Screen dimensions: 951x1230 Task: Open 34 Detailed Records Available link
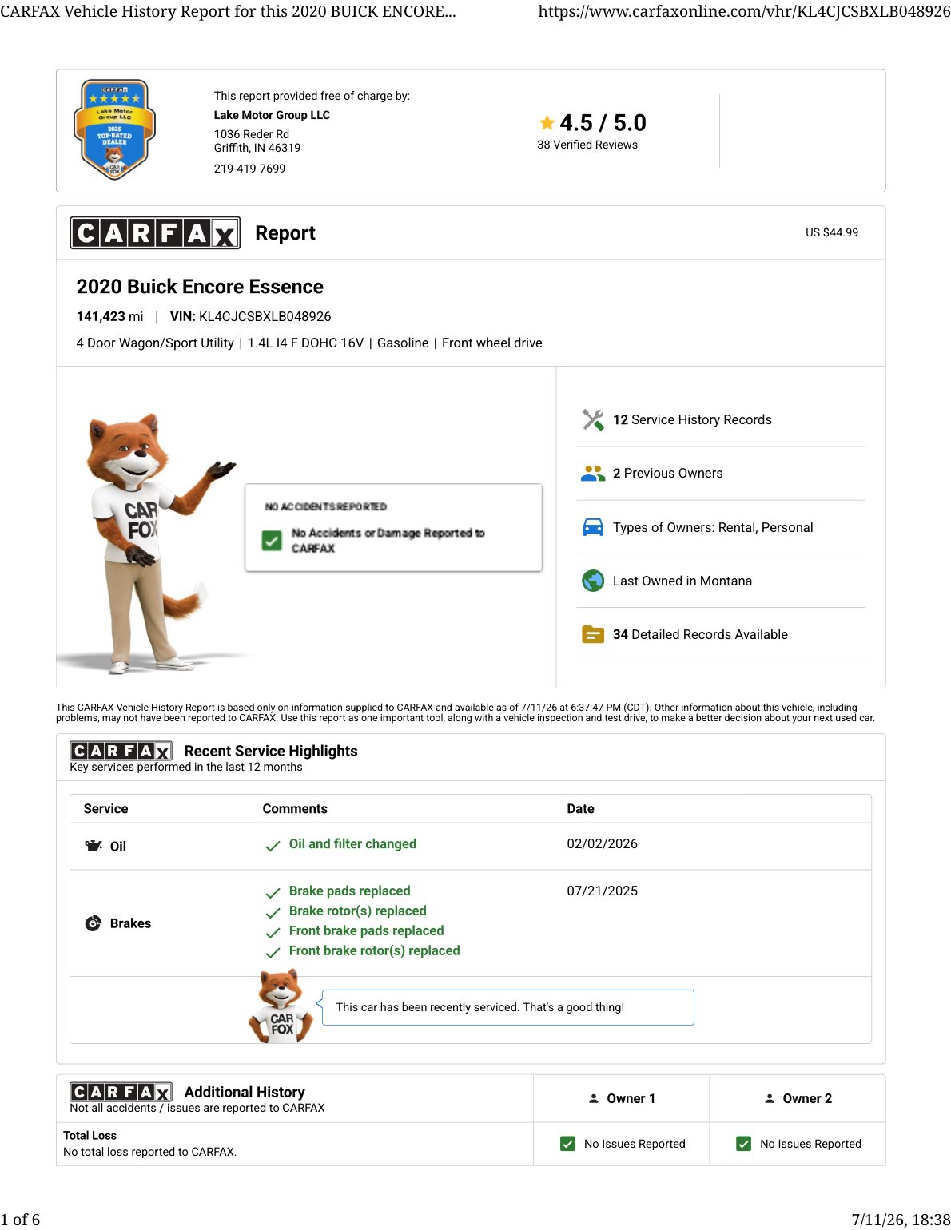700,634
